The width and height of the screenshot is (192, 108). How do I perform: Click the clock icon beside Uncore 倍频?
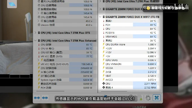tap(39, 25)
